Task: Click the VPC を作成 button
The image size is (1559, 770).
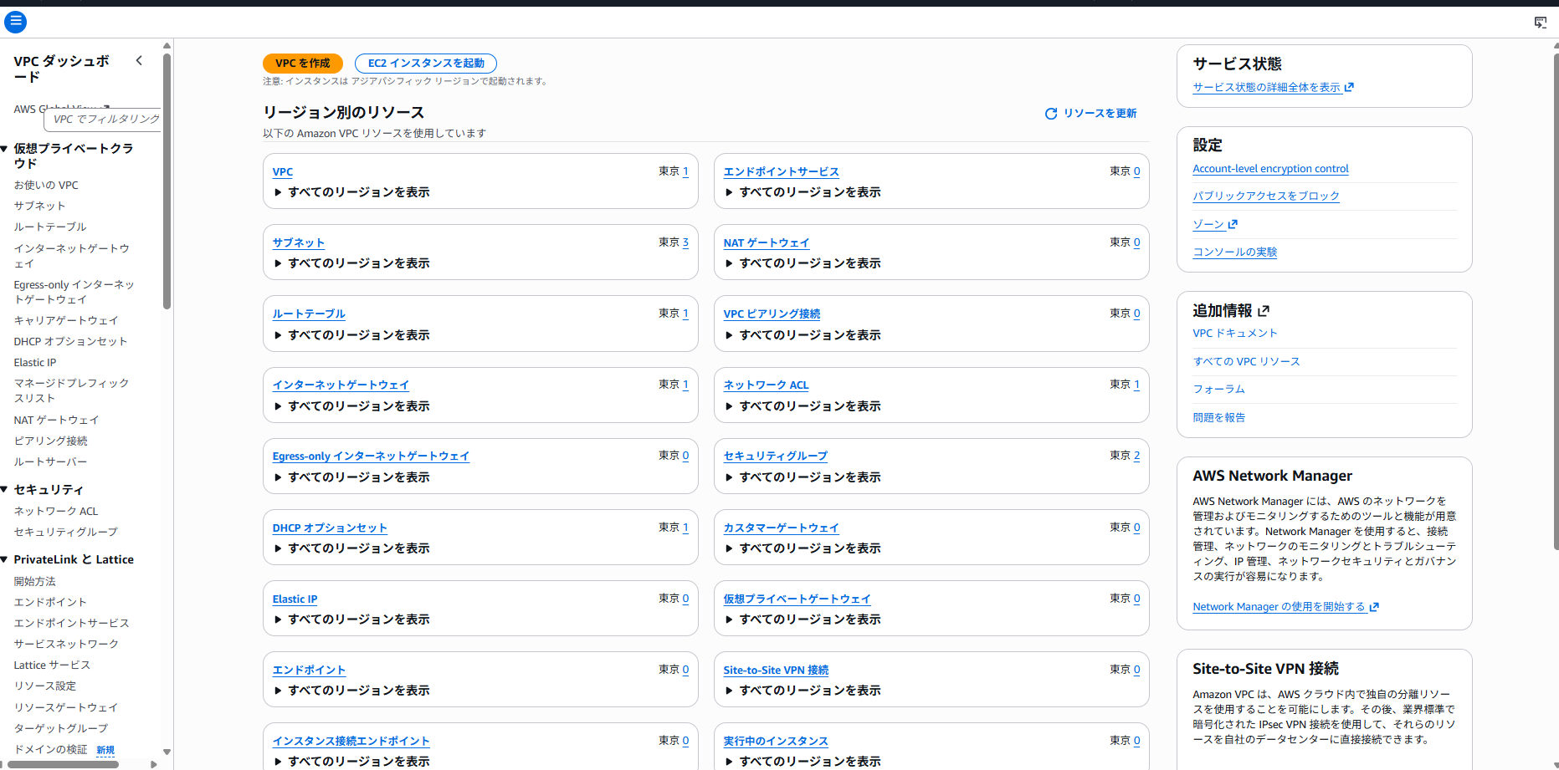Action: 303,64
